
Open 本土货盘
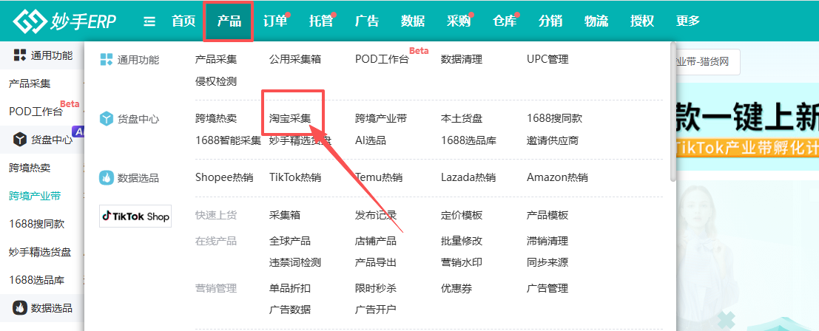pyautogui.click(x=462, y=118)
